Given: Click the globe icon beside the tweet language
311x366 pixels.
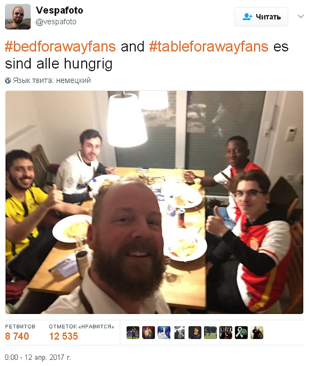Looking at the screenshot, I should click(8, 81).
